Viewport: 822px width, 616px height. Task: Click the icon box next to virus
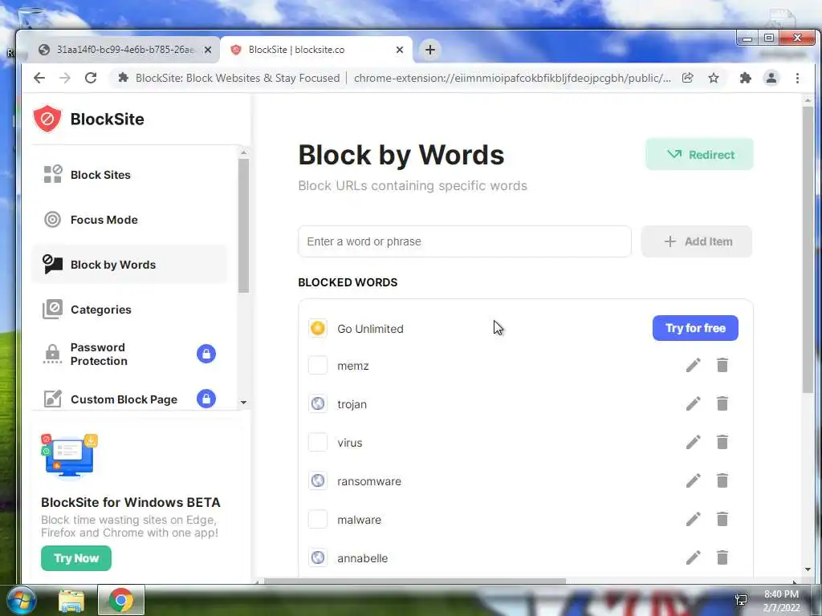coord(318,443)
